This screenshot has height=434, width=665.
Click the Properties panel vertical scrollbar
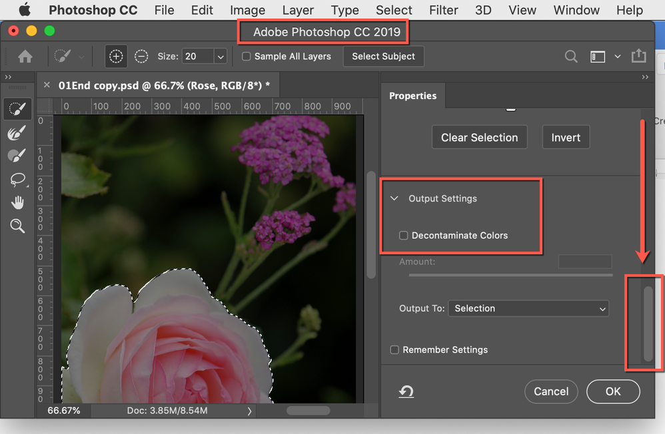648,324
